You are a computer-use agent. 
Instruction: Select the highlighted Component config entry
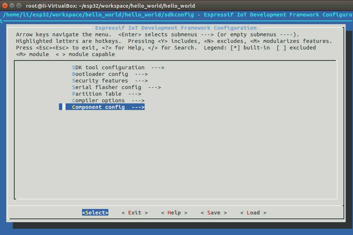[x=102, y=107]
